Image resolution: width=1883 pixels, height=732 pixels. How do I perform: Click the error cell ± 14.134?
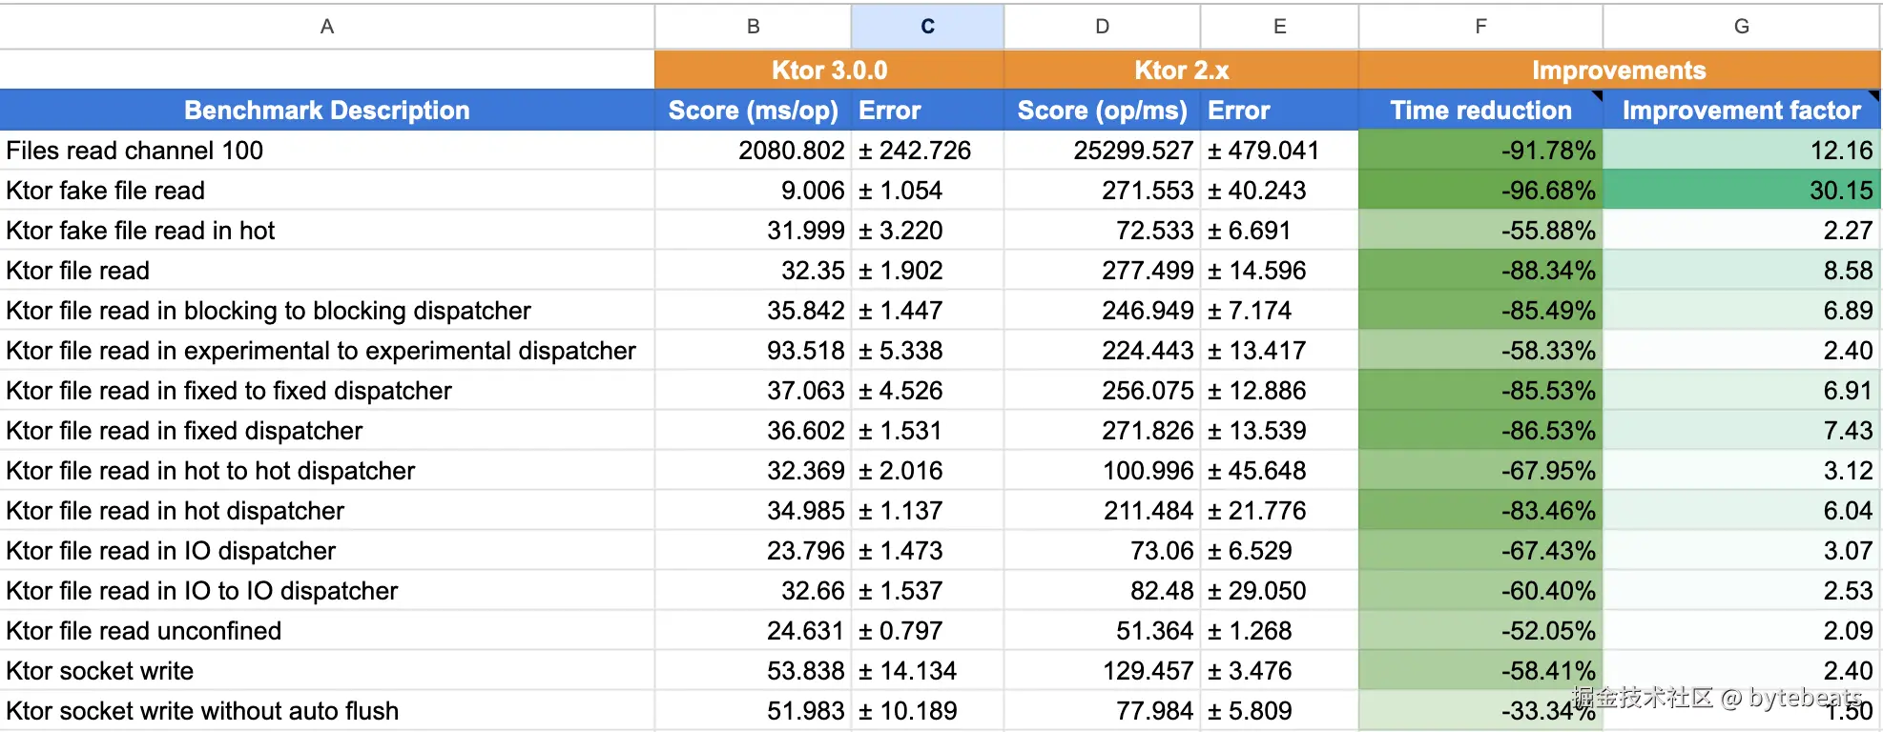(x=927, y=671)
